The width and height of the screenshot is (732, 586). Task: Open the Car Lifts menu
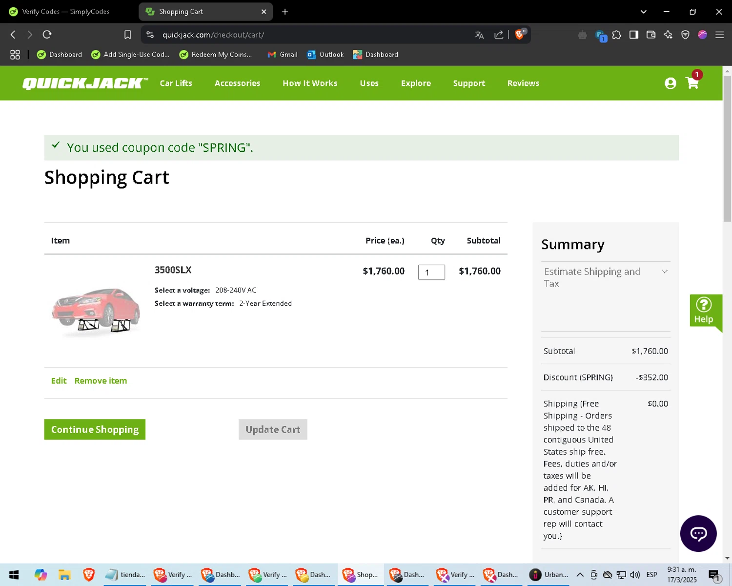tap(176, 84)
